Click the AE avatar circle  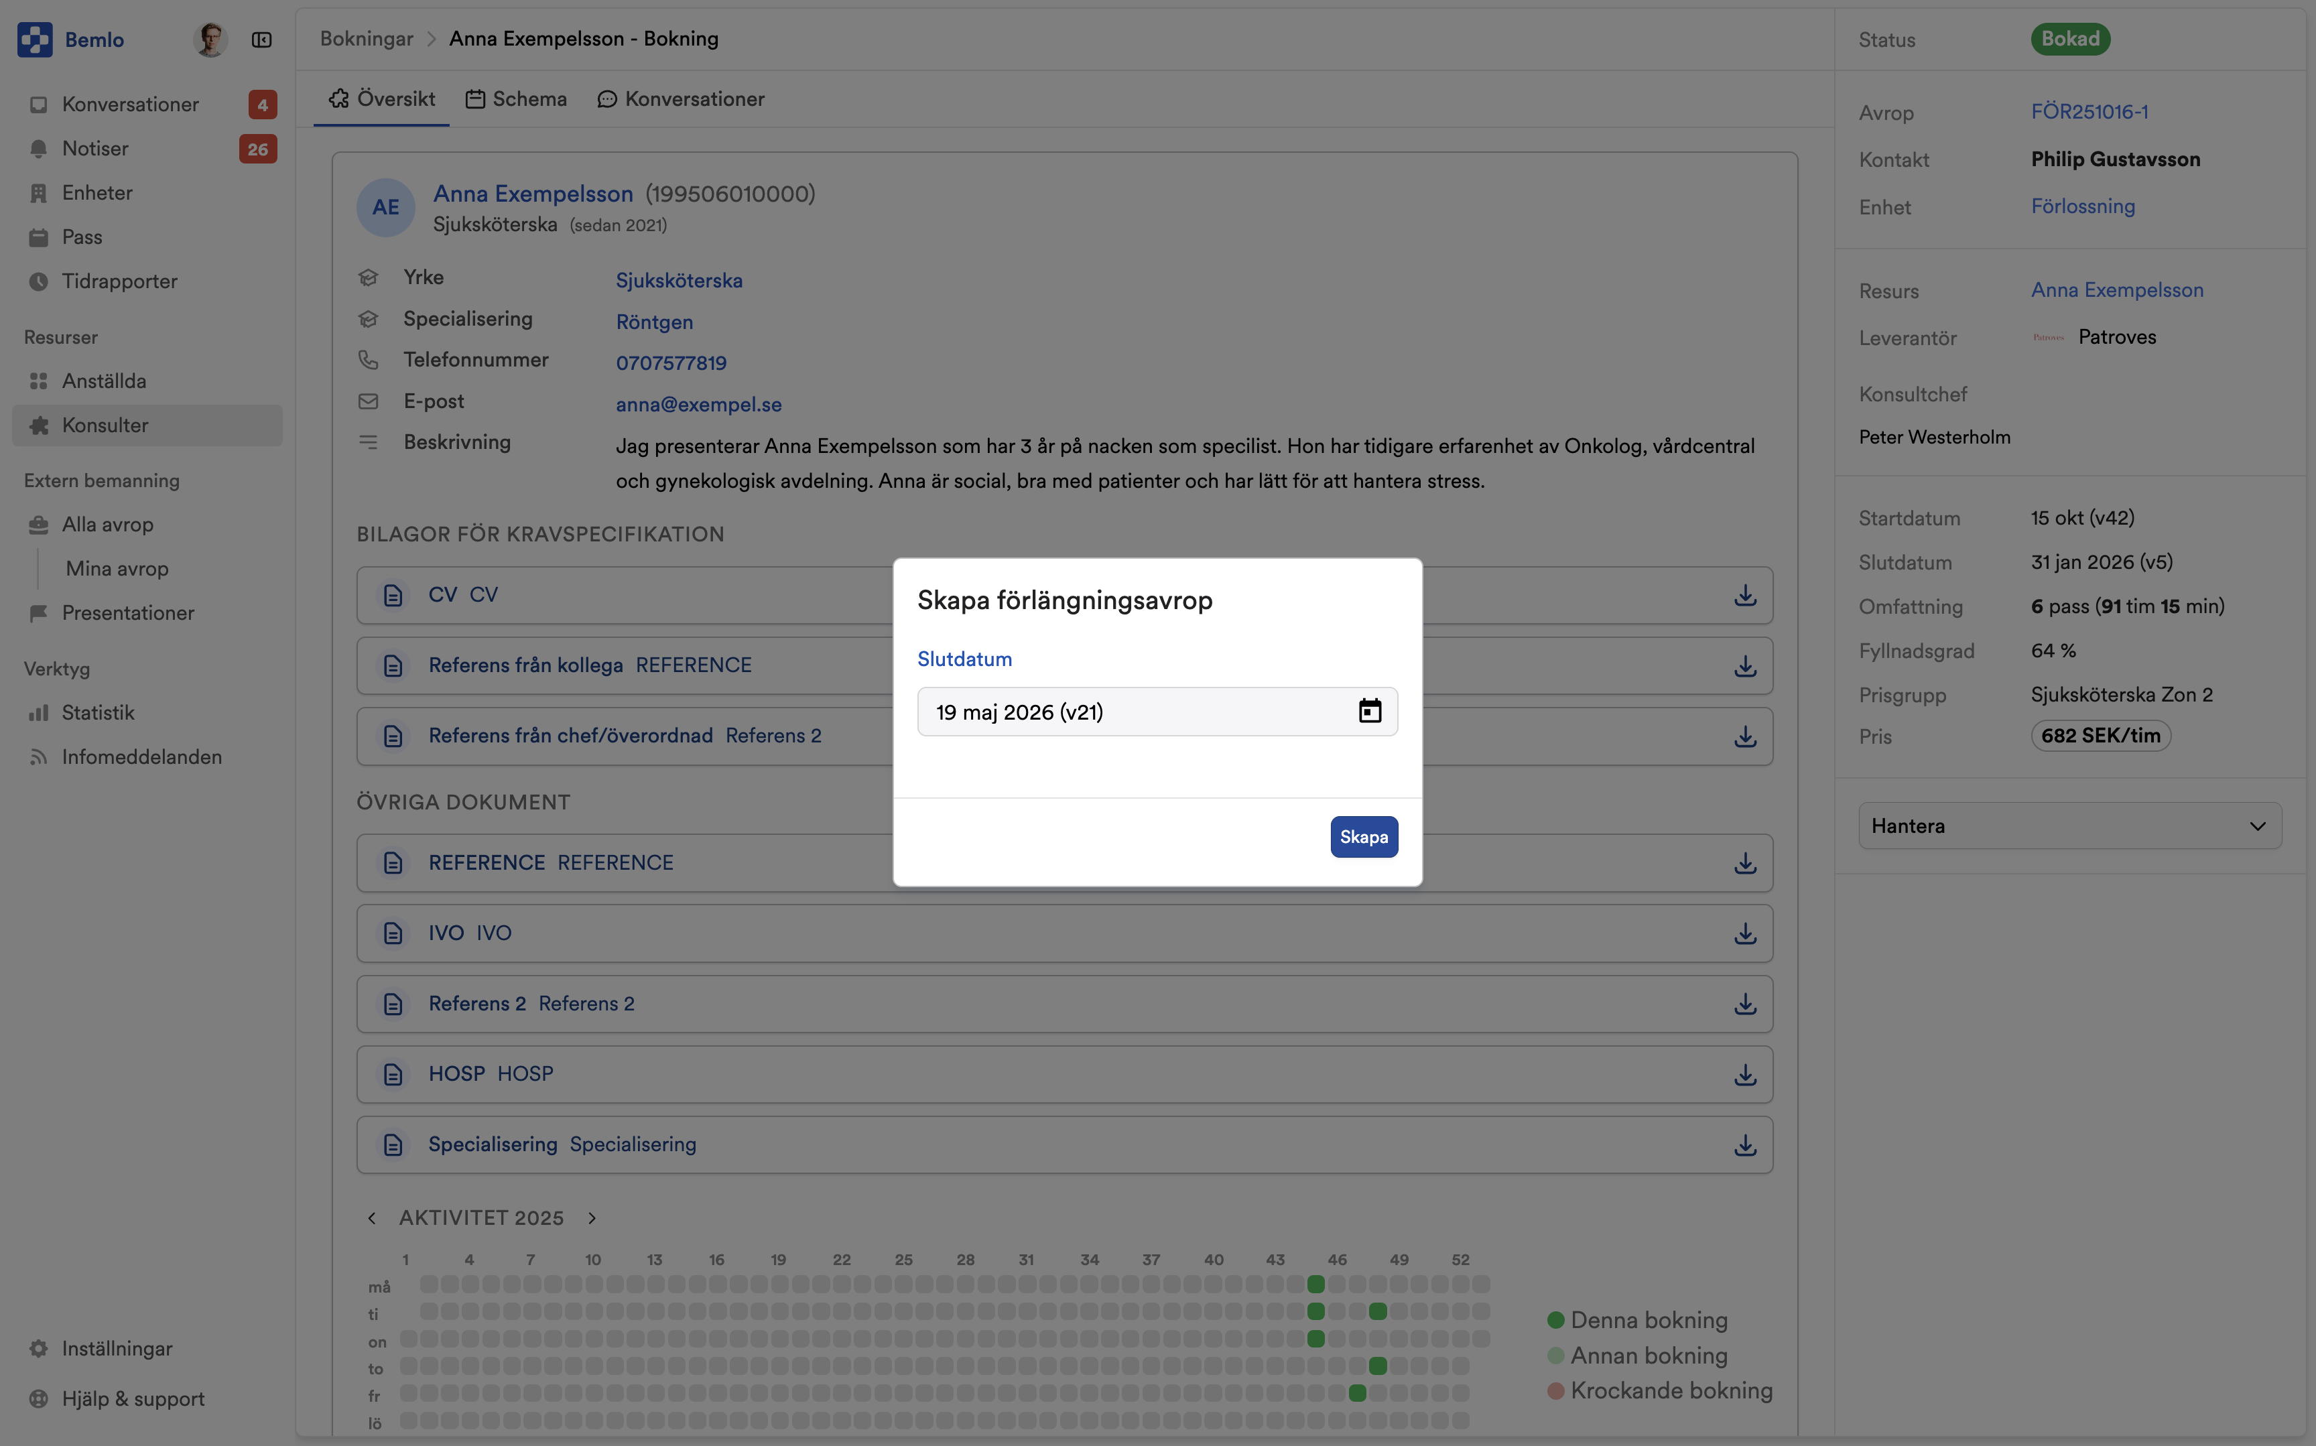tap(385, 208)
